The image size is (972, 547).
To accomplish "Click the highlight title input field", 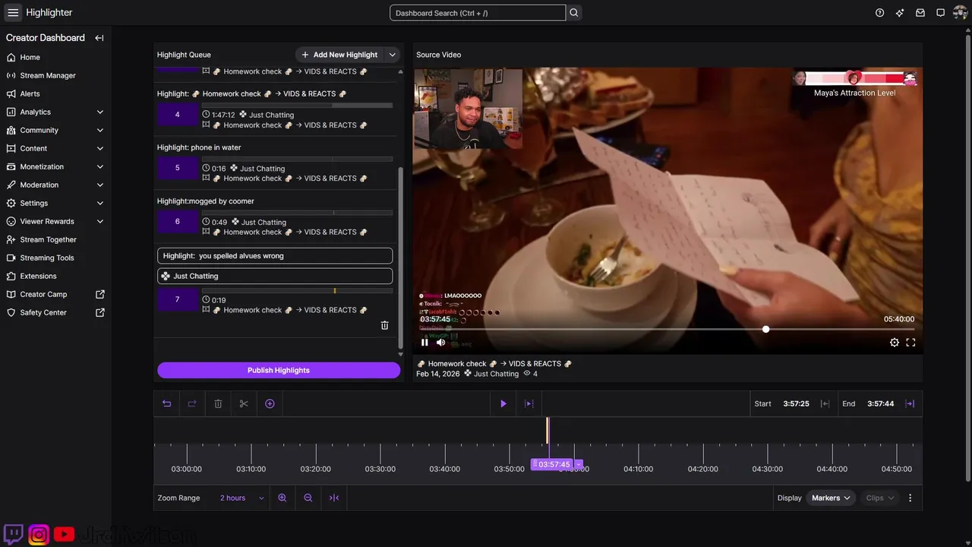I will pos(275,256).
